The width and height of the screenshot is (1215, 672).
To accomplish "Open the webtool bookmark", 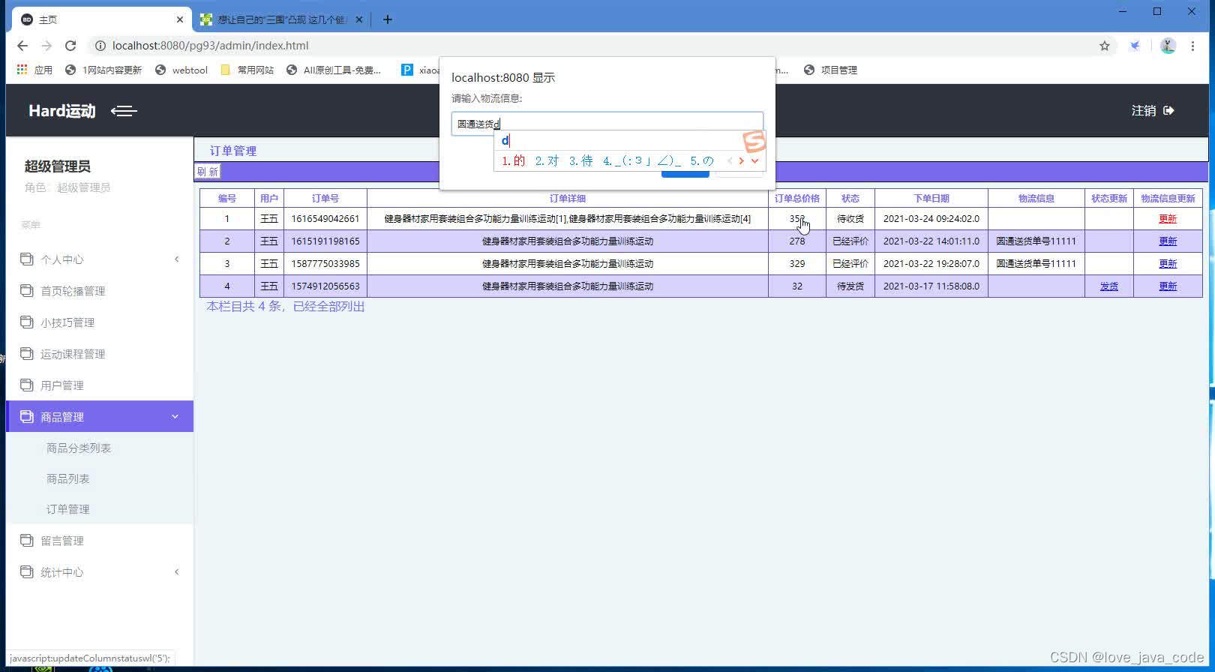I will tap(181, 70).
